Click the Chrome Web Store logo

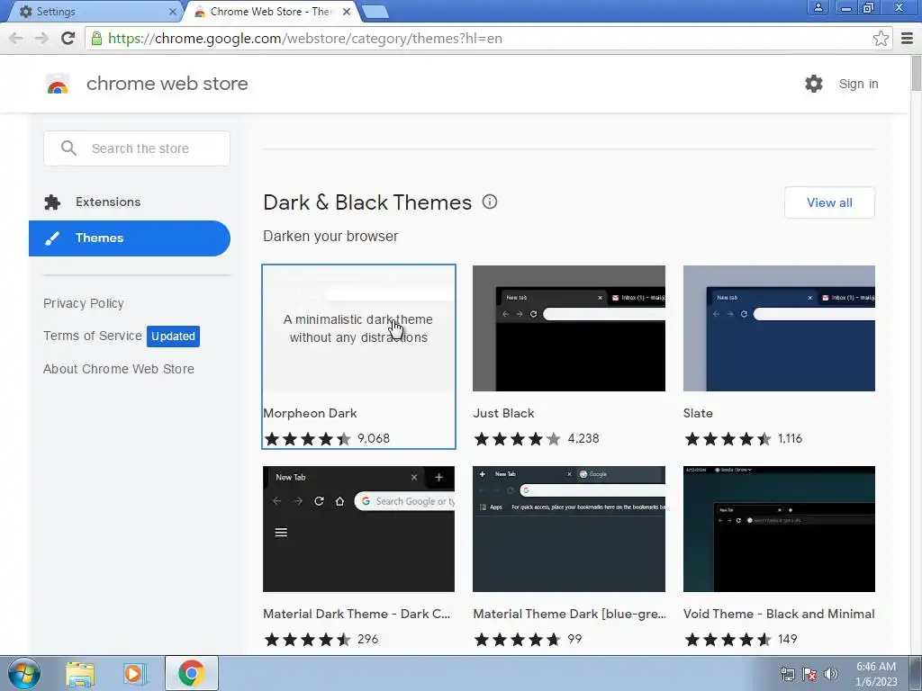click(58, 84)
